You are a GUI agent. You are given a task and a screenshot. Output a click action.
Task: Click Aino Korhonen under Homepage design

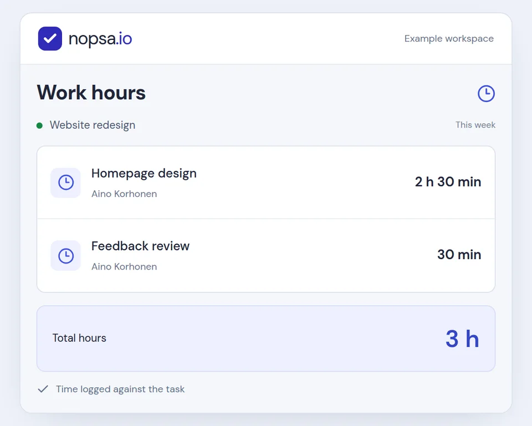tap(124, 194)
